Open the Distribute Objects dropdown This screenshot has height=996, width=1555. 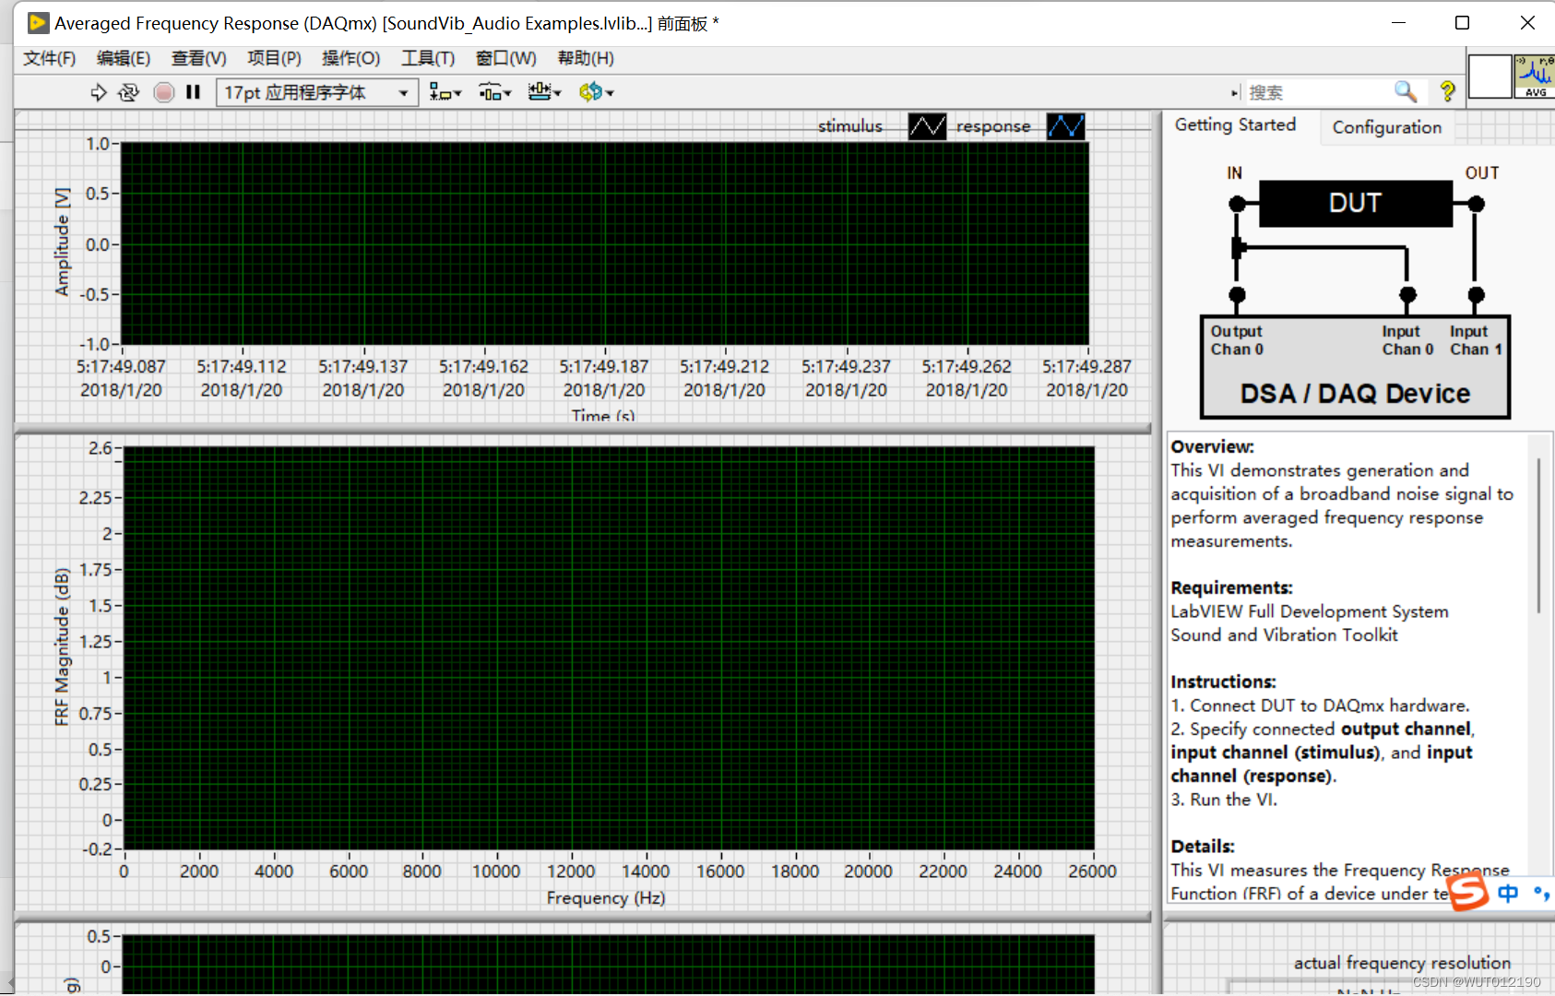pyautogui.click(x=494, y=92)
